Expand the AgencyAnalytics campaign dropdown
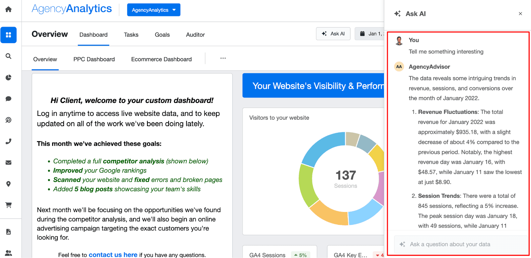Image resolution: width=531 pixels, height=258 pixels. tap(154, 10)
